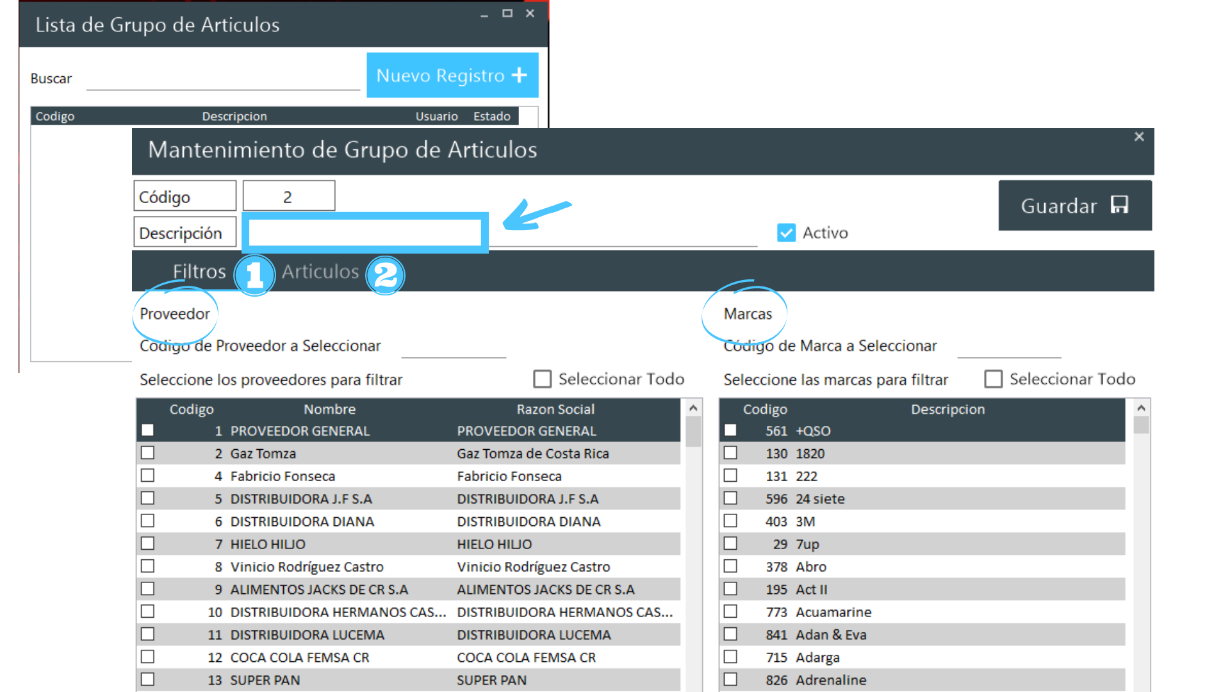The image size is (1230, 692).
Task: Toggle the Activo checkbox
Action: pyautogui.click(x=786, y=233)
